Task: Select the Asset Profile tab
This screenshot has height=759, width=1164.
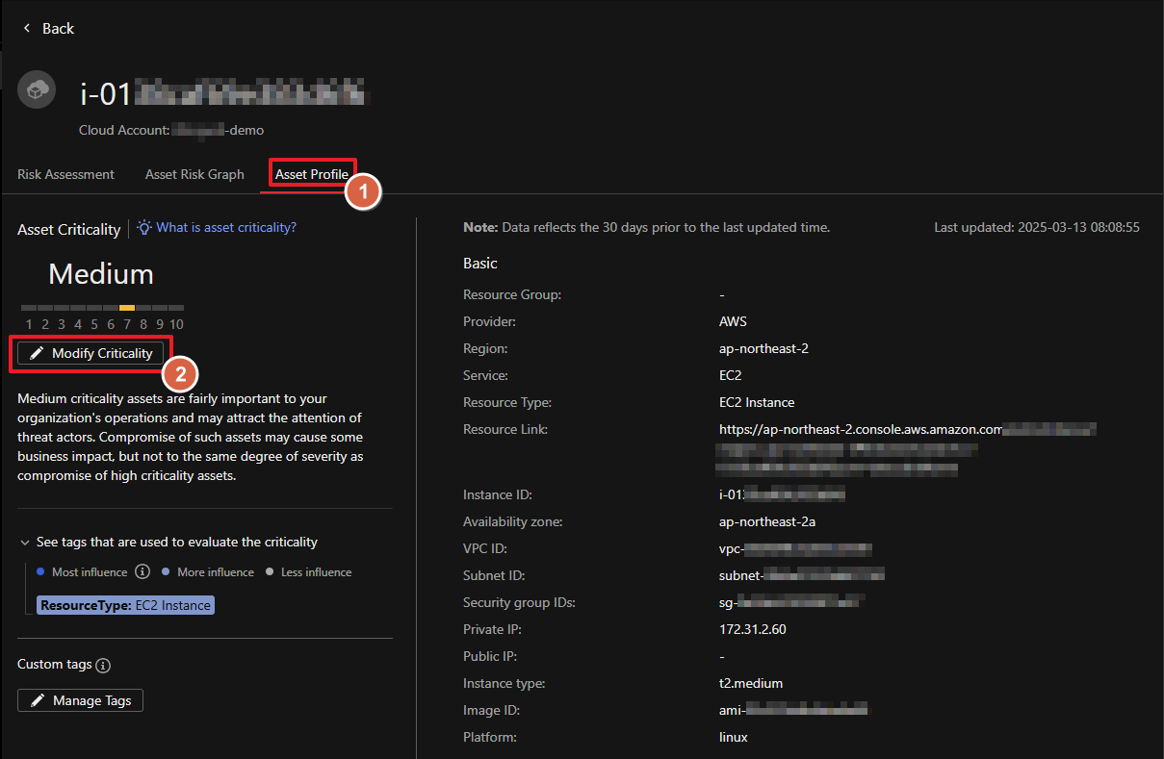Action: (x=312, y=174)
